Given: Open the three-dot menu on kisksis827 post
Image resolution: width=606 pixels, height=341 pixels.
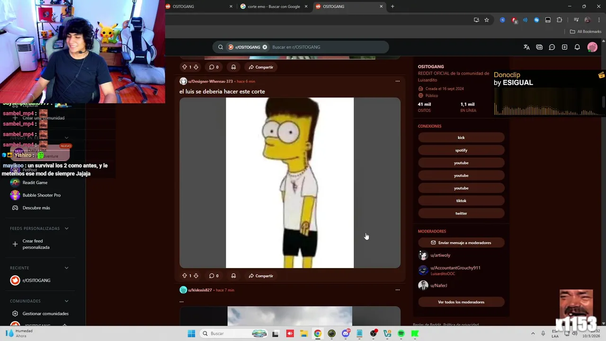Looking at the screenshot, I should coord(397,290).
